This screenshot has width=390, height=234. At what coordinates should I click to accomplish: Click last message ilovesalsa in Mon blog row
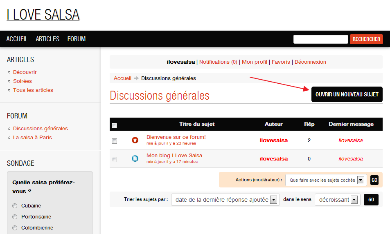(x=351, y=159)
